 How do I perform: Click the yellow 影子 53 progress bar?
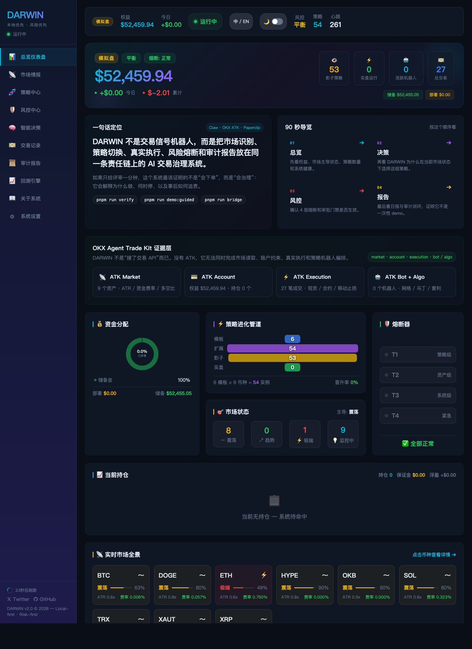pyautogui.click(x=292, y=358)
